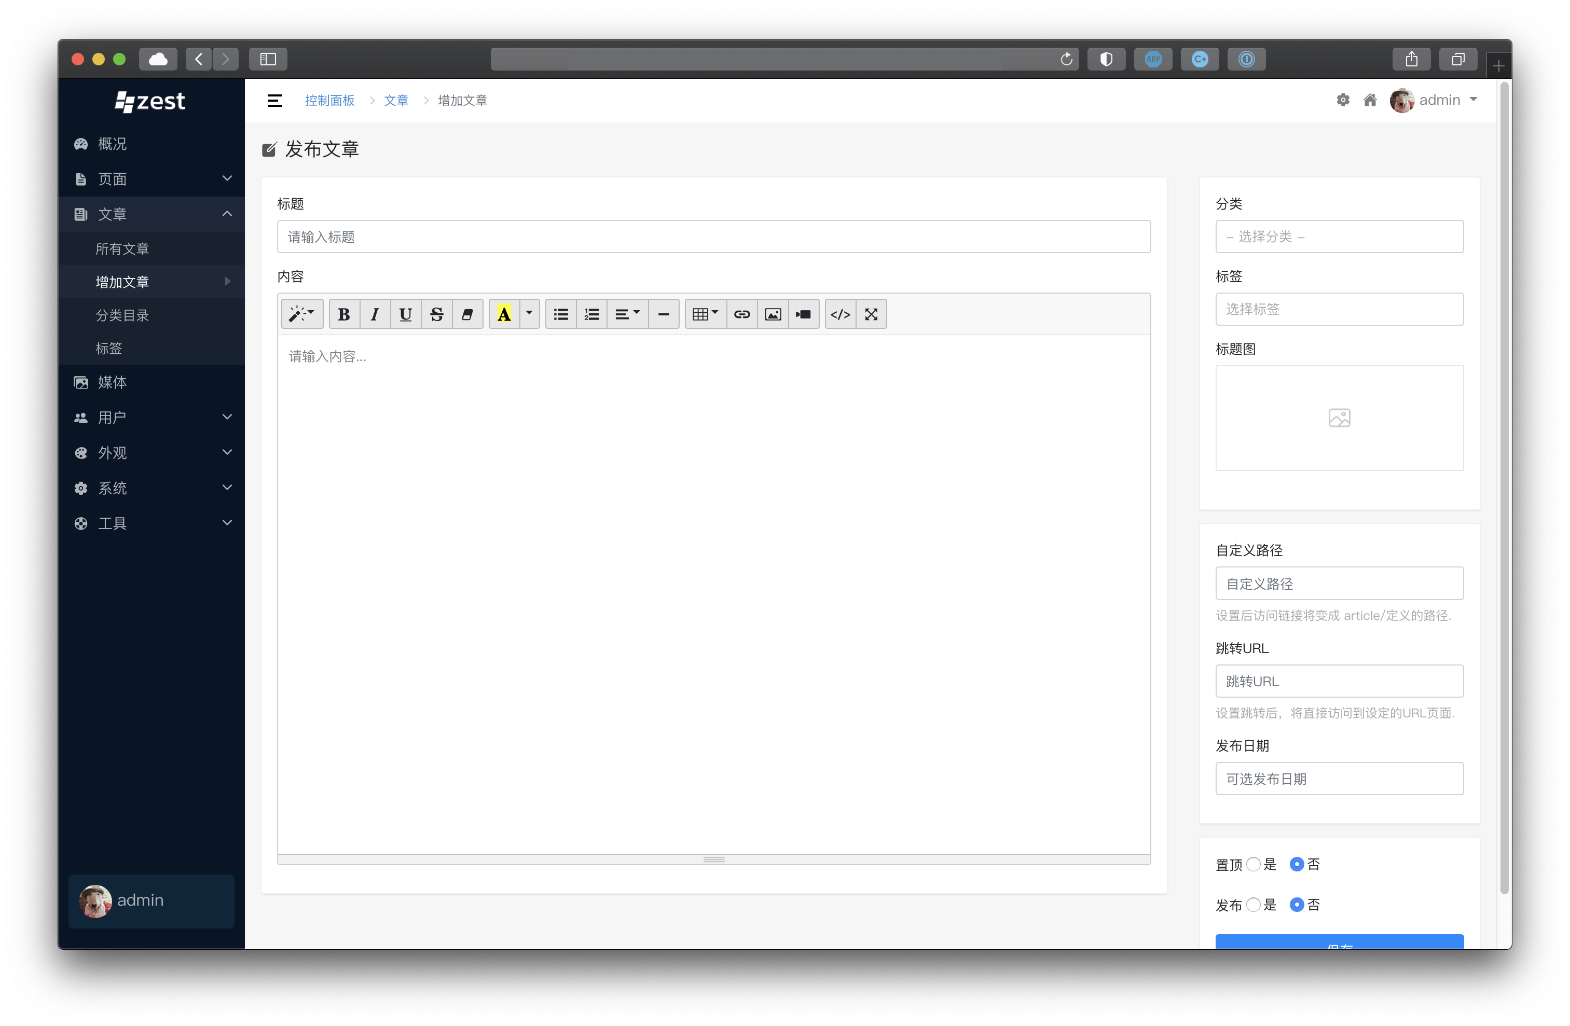Click the insert picture icon

click(x=773, y=314)
